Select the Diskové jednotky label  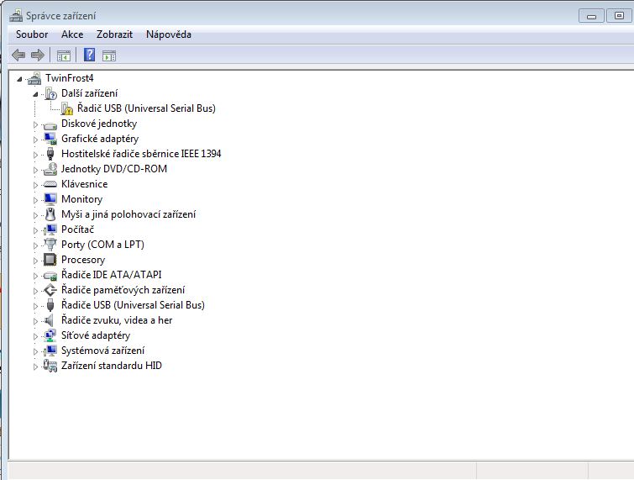coord(99,124)
